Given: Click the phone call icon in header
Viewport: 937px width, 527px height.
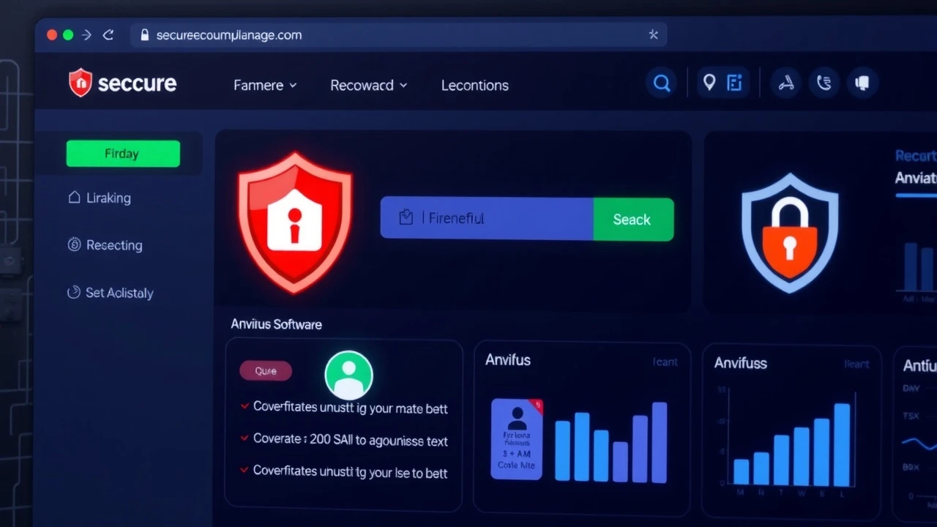Looking at the screenshot, I should [x=824, y=83].
